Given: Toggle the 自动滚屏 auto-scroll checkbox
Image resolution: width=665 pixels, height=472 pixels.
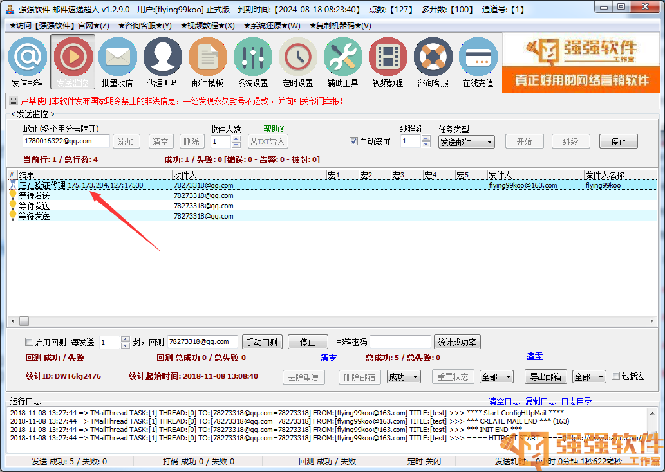Looking at the screenshot, I should click(x=353, y=141).
